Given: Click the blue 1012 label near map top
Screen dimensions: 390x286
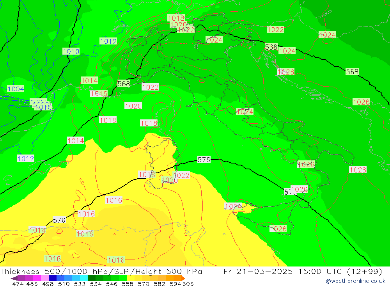Looking at the screenshot, I should click(108, 41).
